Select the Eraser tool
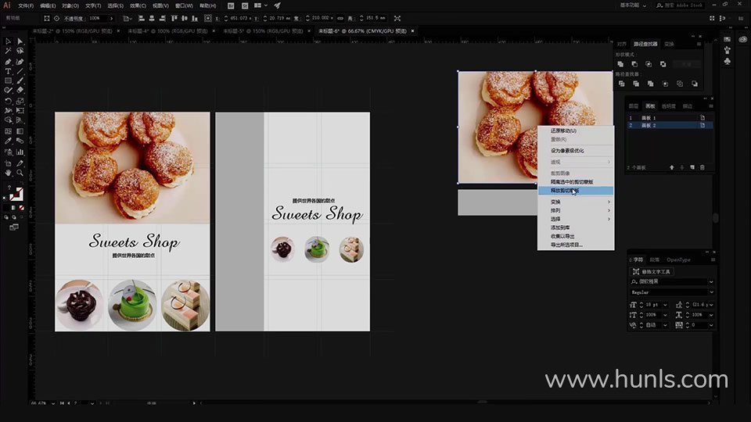This screenshot has width=751, height=422. [20, 90]
